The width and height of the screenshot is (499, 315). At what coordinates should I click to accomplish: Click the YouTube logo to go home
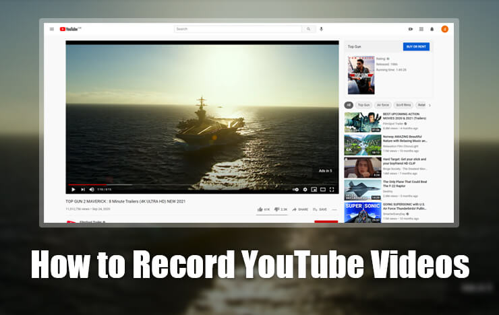[x=70, y=29]
